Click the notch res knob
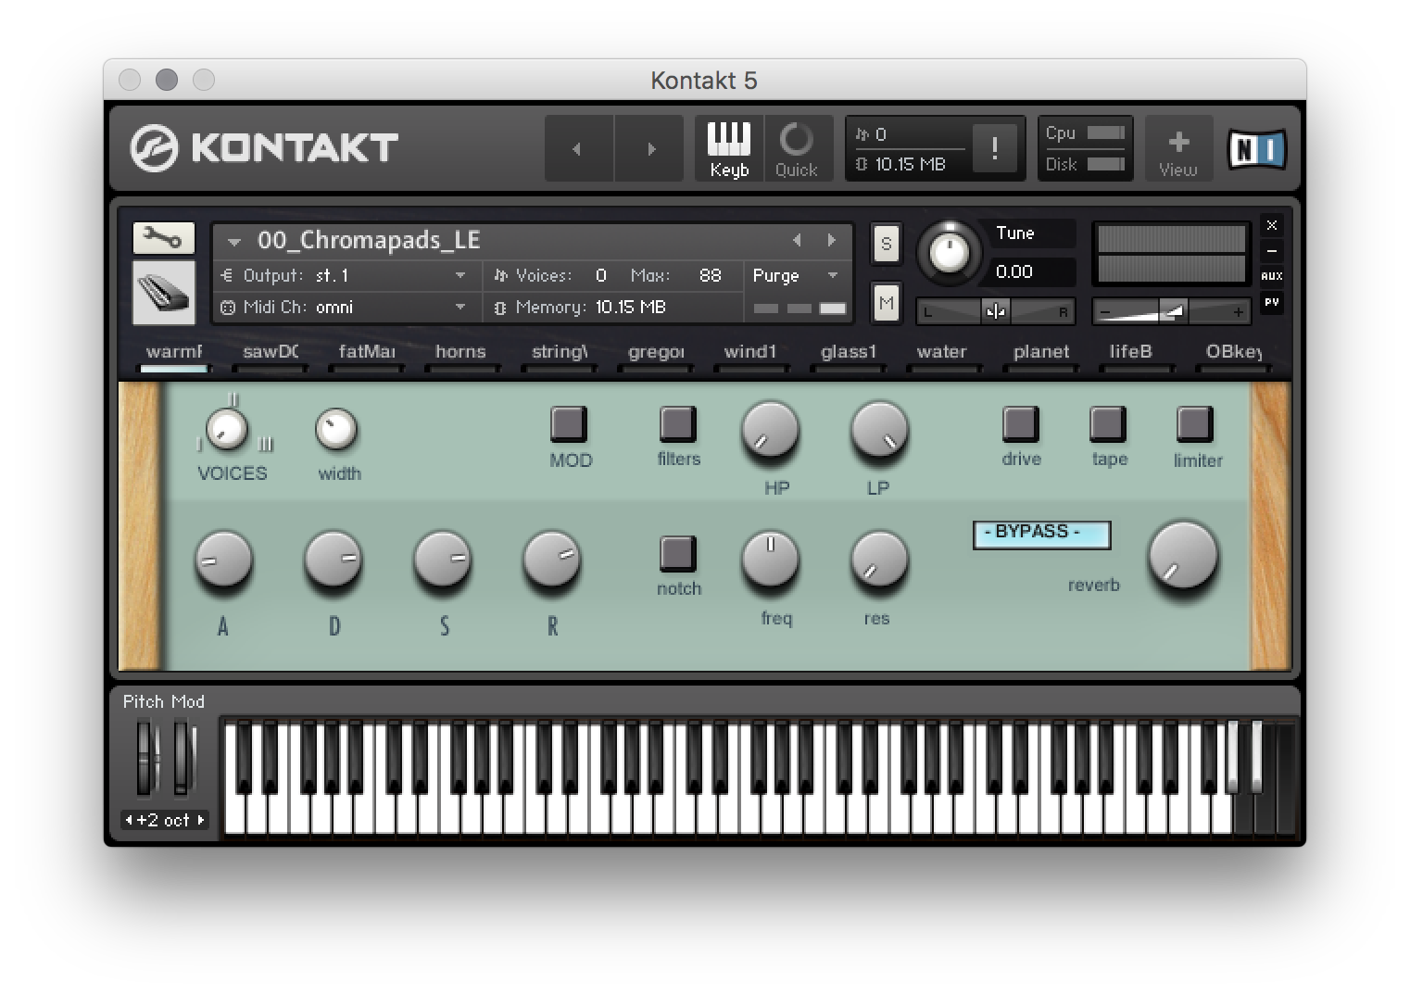 (879, 560)
